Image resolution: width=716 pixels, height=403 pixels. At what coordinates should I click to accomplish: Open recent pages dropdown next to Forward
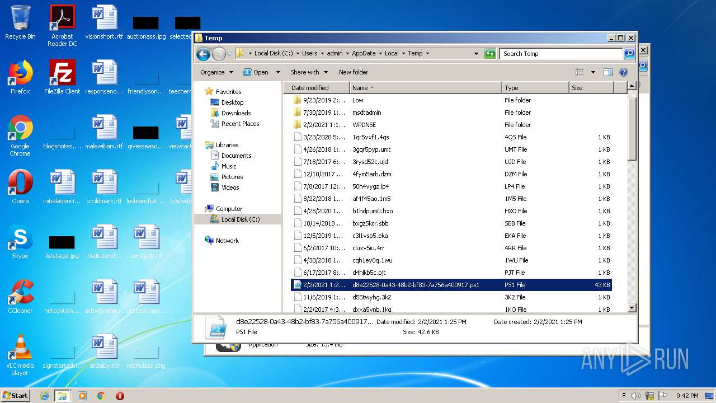[x=229, y=54]
